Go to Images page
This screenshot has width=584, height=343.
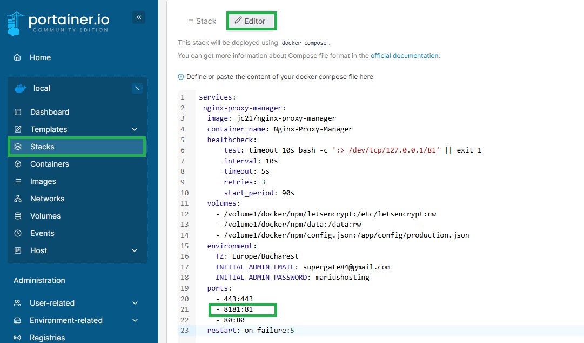(x=43, y=181)
